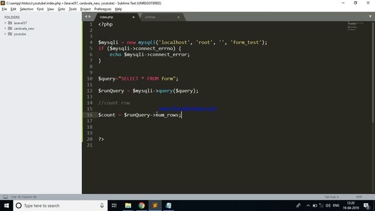Viewport: 375px width, 211px height.
Task: Open the View menu
Action: 50,9
